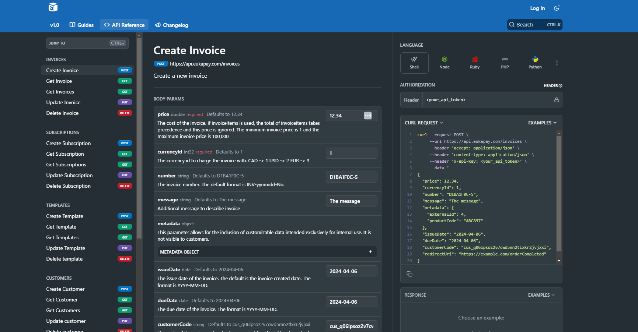
Task: Click the Eukapay logo icon
Action: 53,7
